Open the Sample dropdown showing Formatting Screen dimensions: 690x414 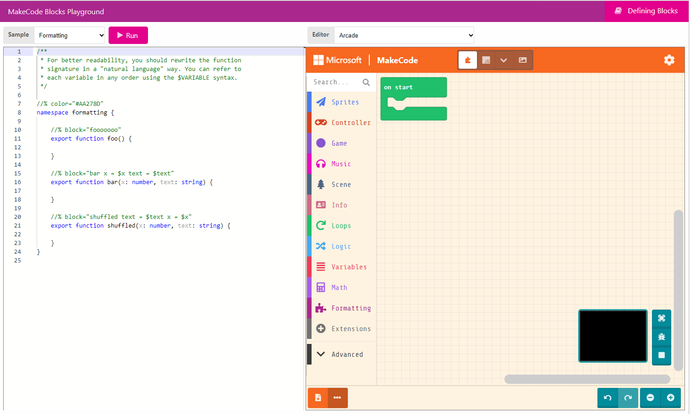point(69,35)
